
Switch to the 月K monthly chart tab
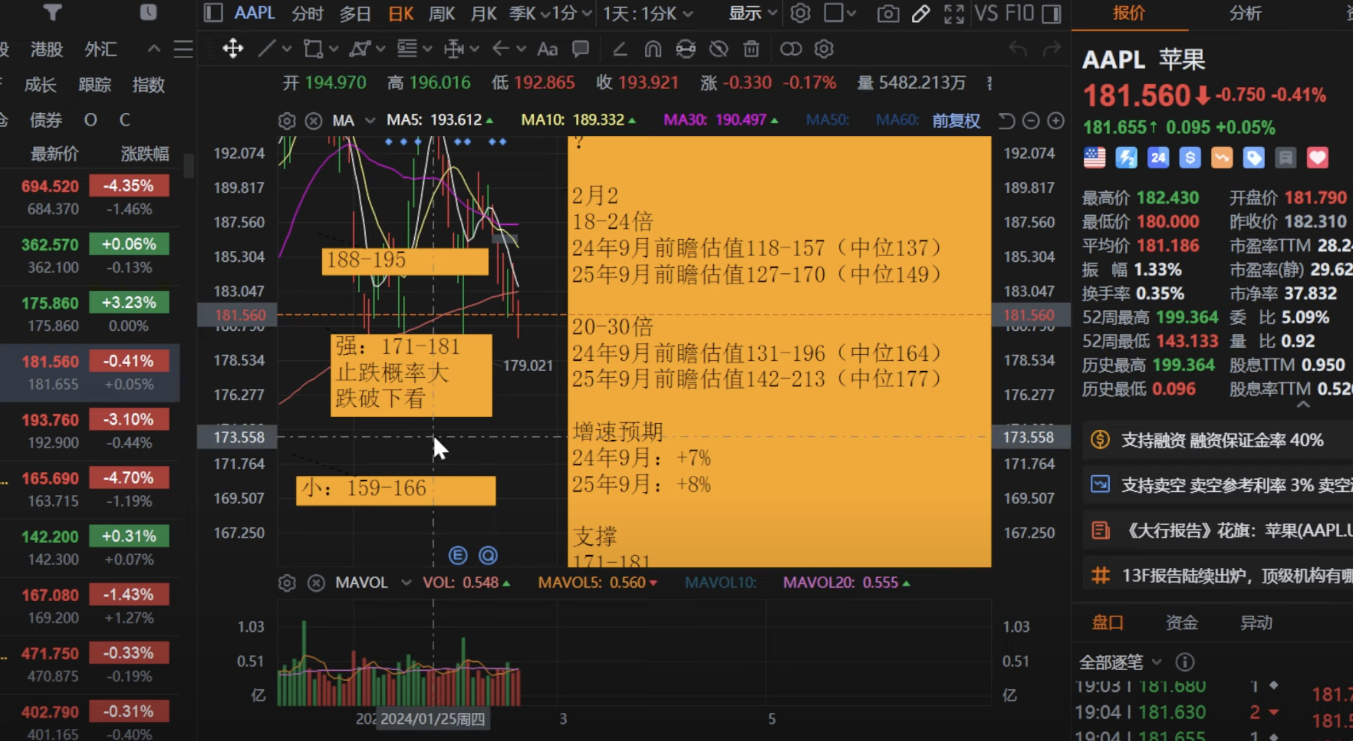pos(483,13)
